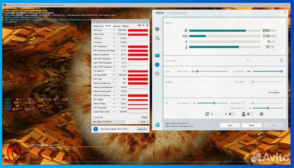Screen dimensions: 294x168
Task: Click the K icon in Afterburner sidebar
Action: (157, 73)
